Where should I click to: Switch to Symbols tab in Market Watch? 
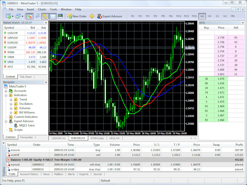click(11, 77)
